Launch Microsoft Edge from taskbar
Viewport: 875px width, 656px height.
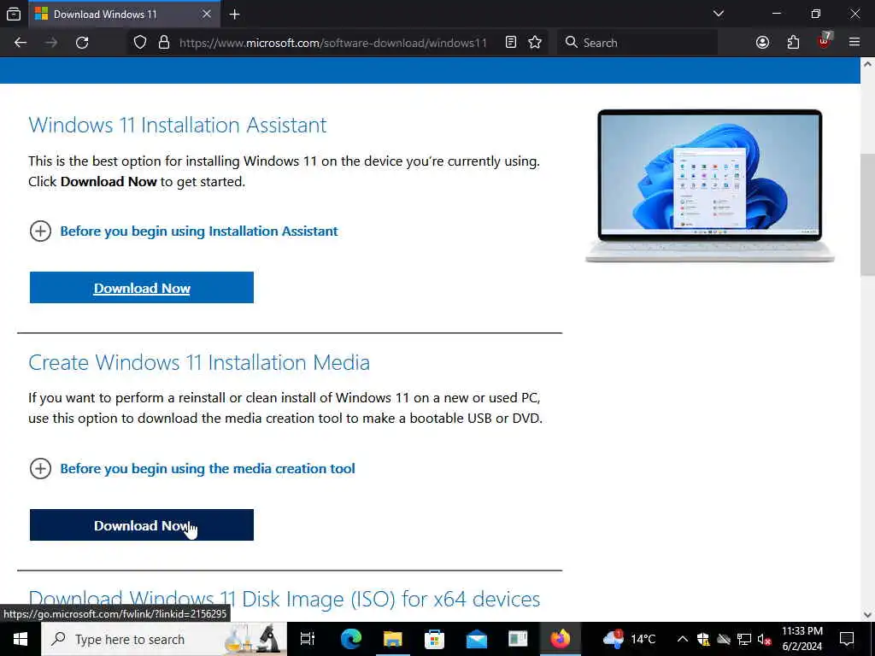pos(351,639)
